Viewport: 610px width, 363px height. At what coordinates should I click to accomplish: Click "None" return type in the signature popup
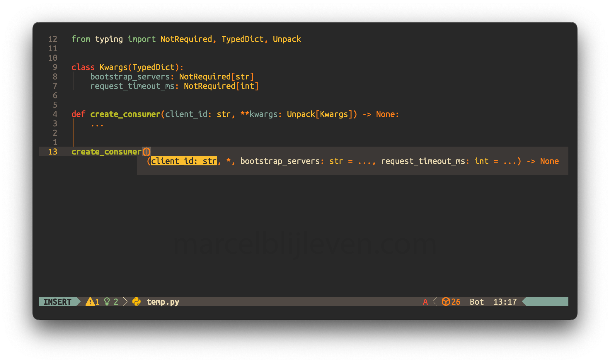click(x=549, y=161)
